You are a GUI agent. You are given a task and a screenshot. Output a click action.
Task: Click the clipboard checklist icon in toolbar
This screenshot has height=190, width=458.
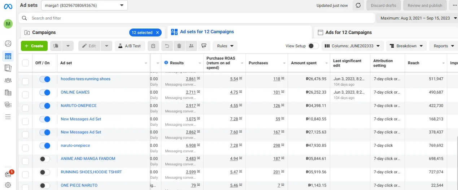153,46
